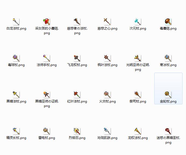This screenshot has width=186, height=155.
Task: Click the 烈焰羽.png flame icon
Action: (x=77, y=131)
